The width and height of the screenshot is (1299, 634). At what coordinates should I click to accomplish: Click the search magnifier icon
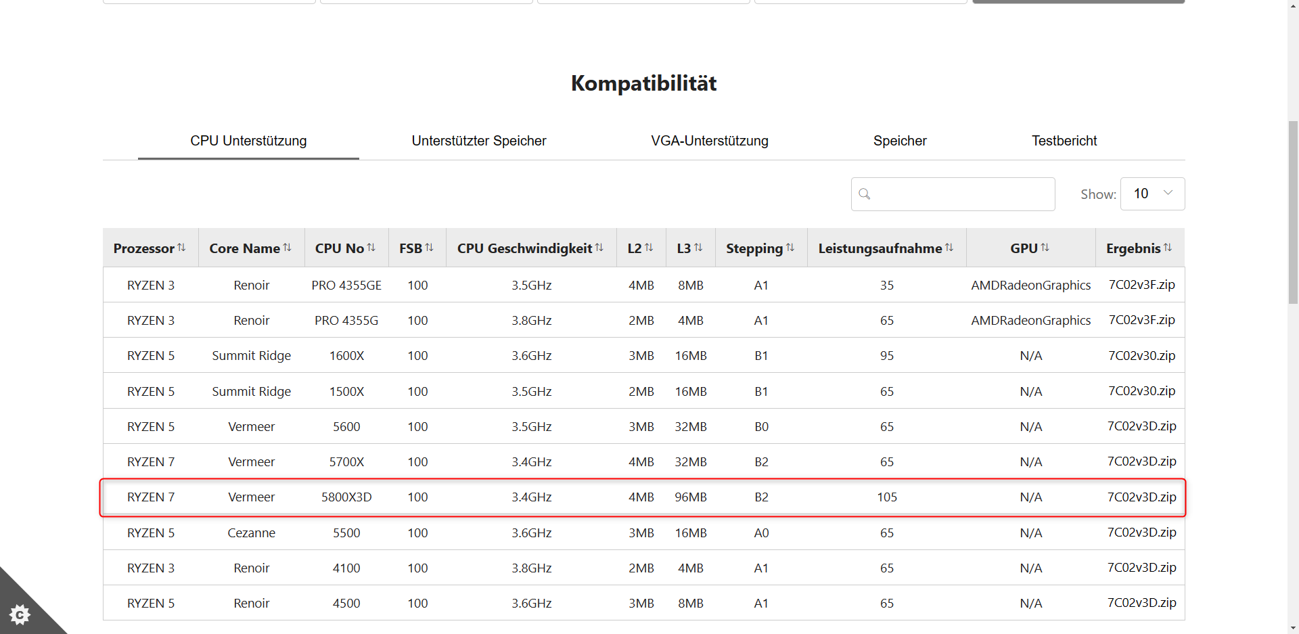(x=865, y=194)
